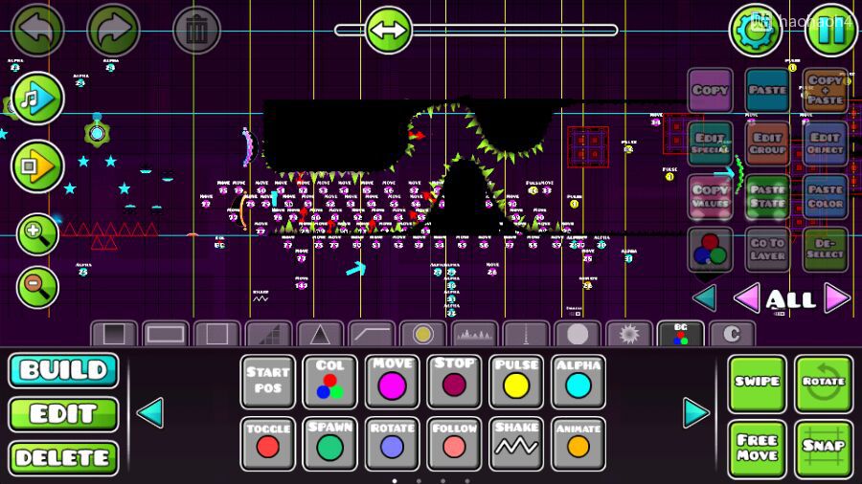Viewport: 862px width, 484px height.
Task: Open the grid slope blocks tab
Action: 269,333
